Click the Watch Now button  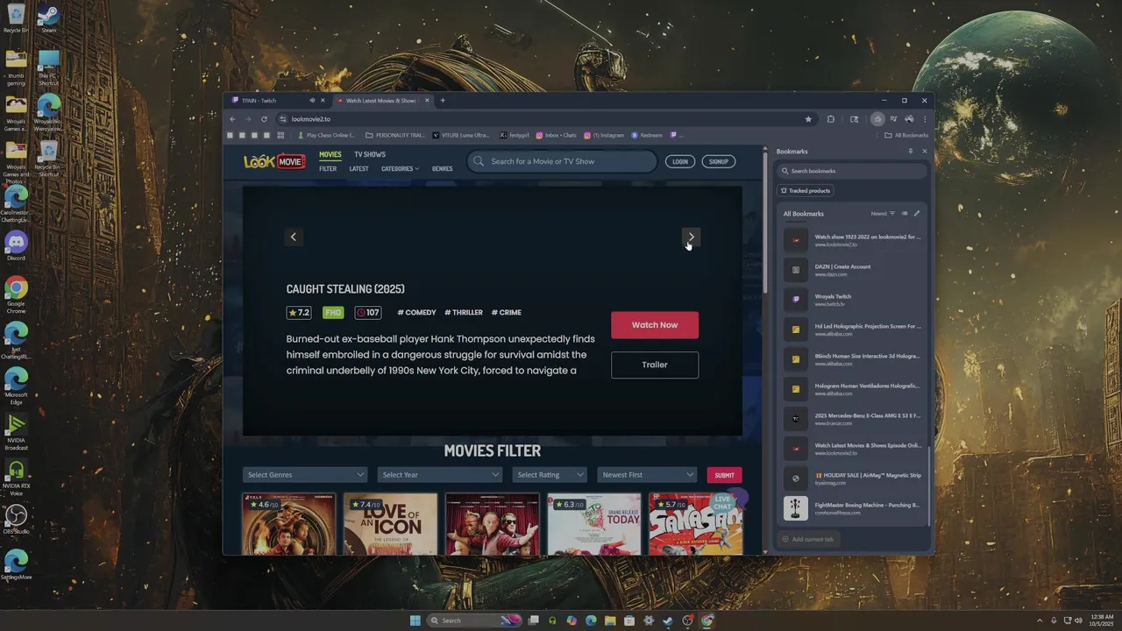655,325
